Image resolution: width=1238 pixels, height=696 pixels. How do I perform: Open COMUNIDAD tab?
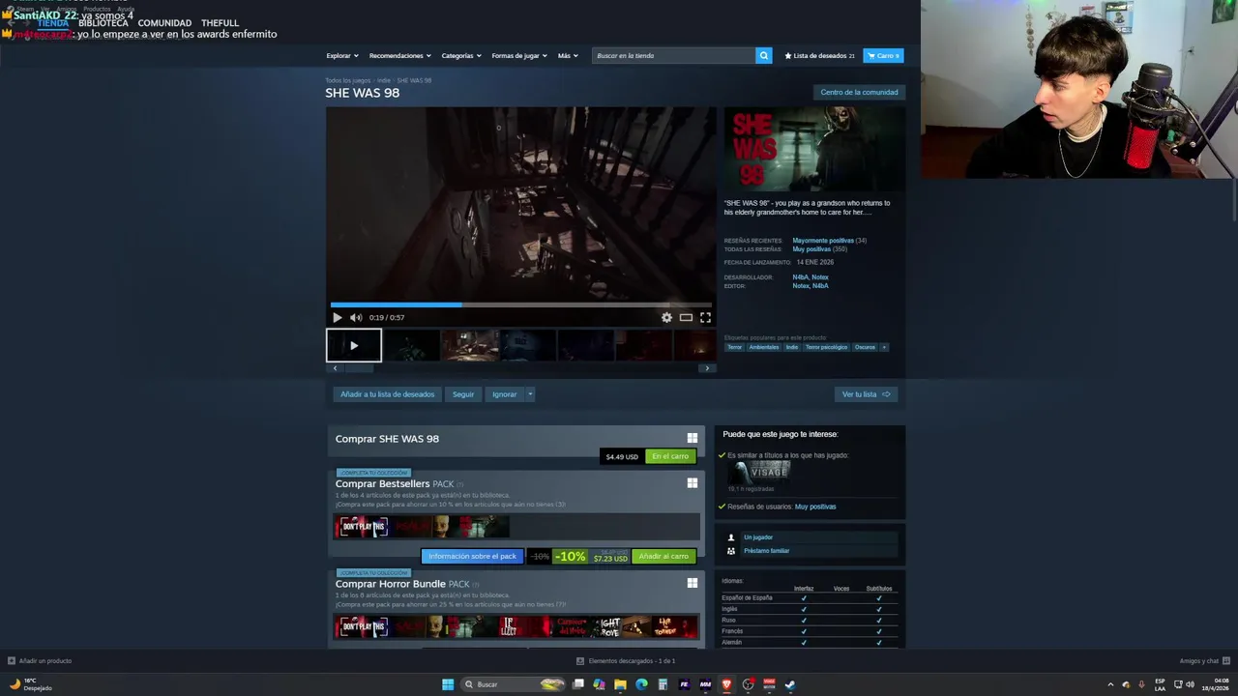164,23
